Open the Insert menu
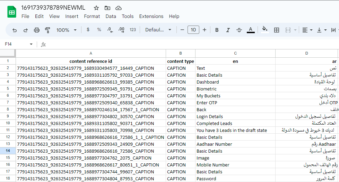 point(72,16)
